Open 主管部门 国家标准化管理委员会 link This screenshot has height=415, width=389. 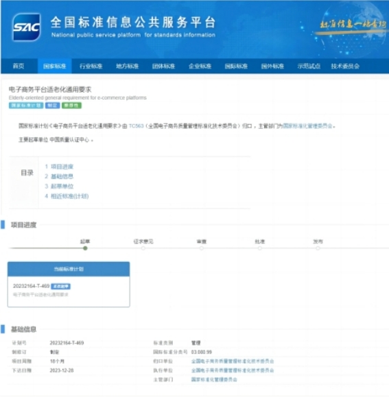214,379
